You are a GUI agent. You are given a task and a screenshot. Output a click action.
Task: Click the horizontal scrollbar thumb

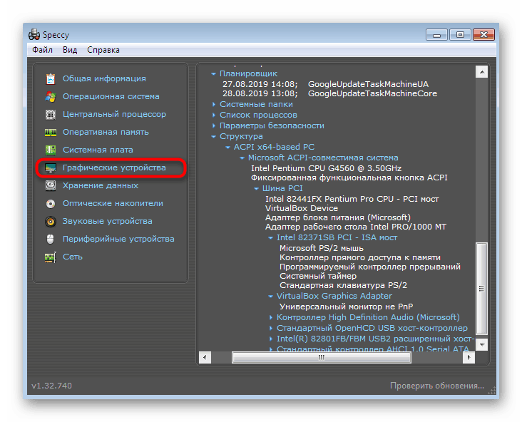[x=322, y=358]
